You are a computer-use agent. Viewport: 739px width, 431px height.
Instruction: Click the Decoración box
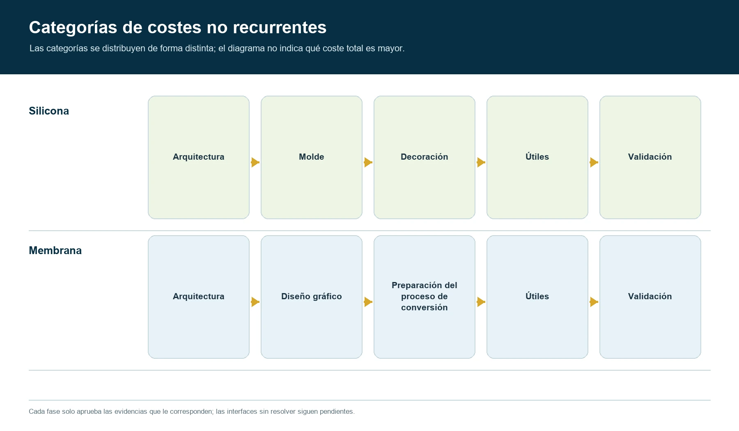pos(425,157)
